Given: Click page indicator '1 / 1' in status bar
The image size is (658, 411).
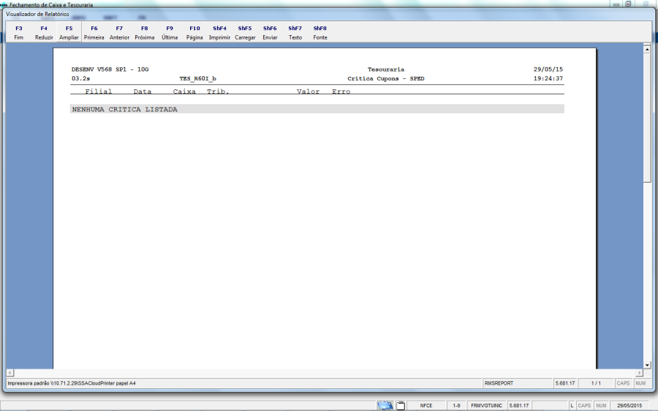Looking at the screenshot, I should pyautogui.click(x=596, y=383).
